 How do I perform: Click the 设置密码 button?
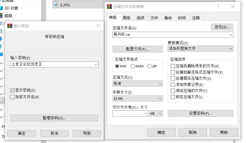(x=200, y=113)
